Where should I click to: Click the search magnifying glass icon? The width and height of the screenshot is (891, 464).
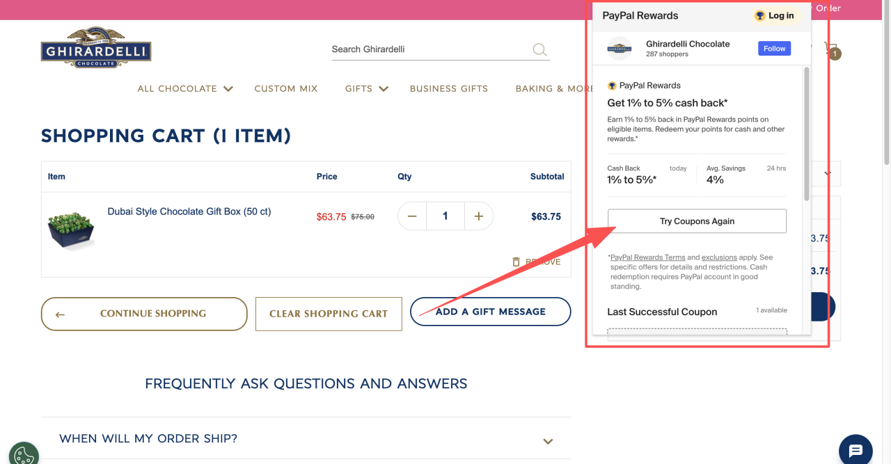(x=539, y=49)
